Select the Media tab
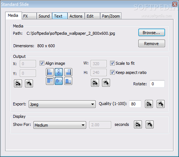Viewport: 179px width, 157px height. pyautogui.click(x=14, y=15)
